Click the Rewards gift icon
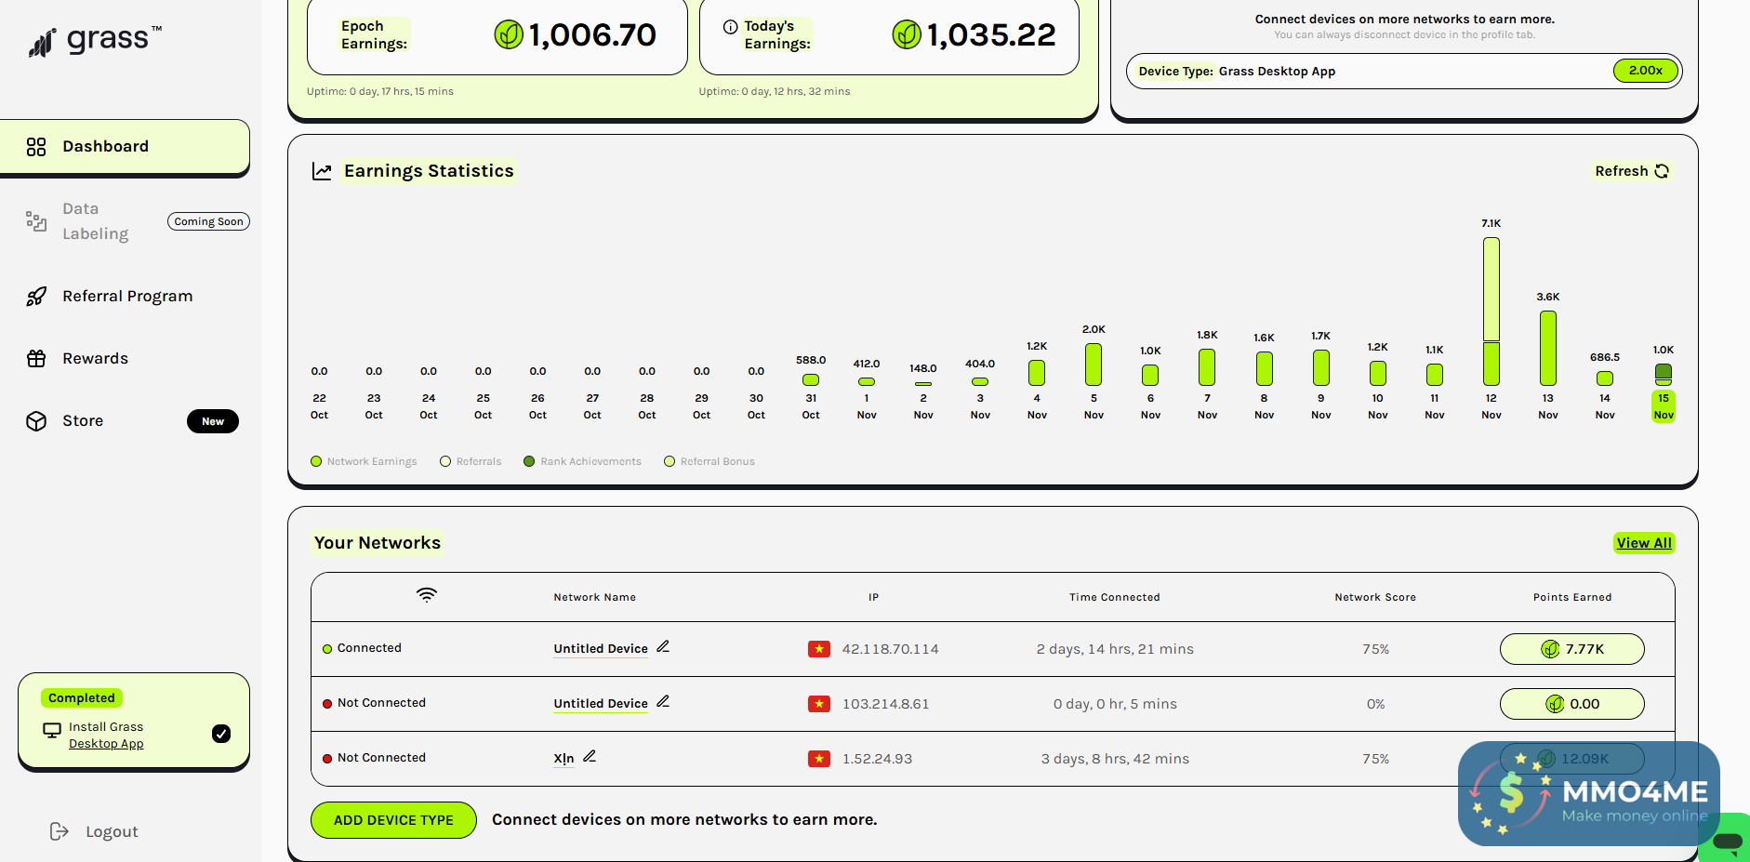1750x862 pixels. coord(36,359)
